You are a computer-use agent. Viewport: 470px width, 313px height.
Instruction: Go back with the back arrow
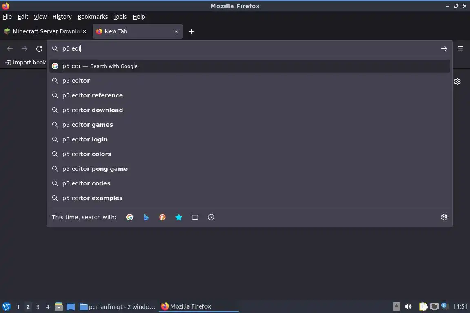(x=10, y=48)
